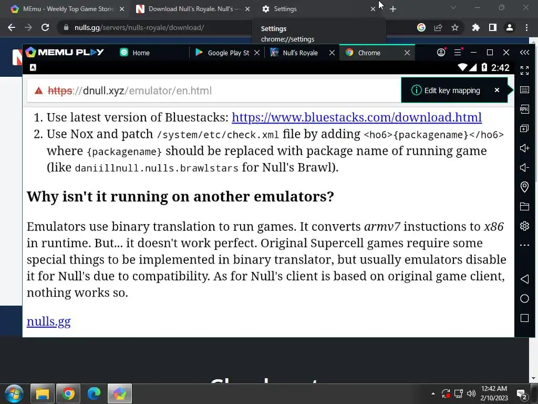Install APK via sidebar APK icon

(524, 109)
